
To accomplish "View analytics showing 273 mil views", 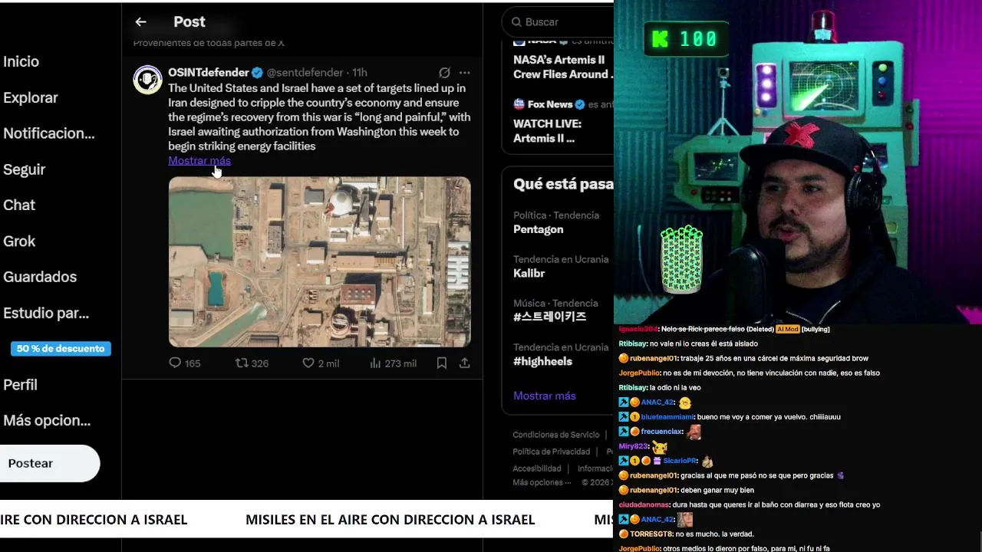I will pyautogui.click(x=393, y=363).
